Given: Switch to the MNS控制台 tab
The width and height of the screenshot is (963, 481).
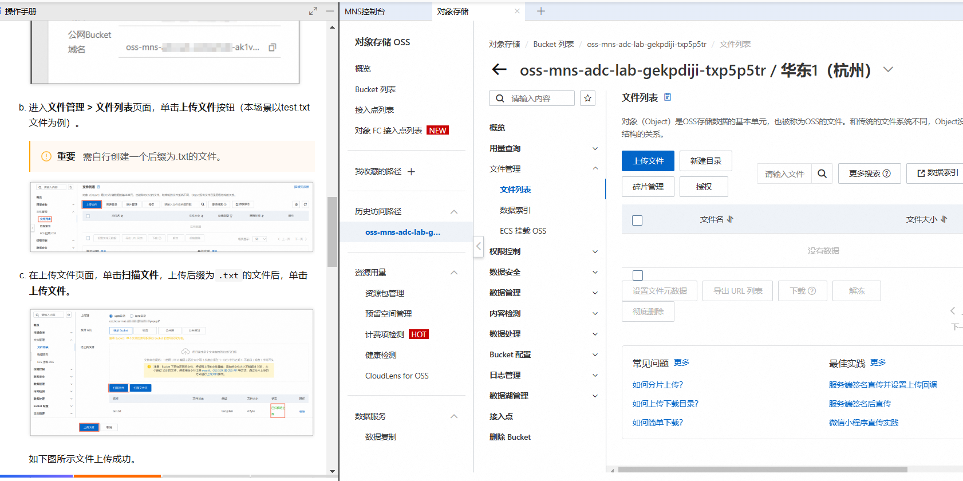Looking at the screenshot, I should pyautogui.click(x=365, y=11).
